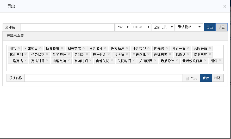Remove the 所属模块 field tag
This screenshot has height=139, width=231.
click(x=62, y=48)
